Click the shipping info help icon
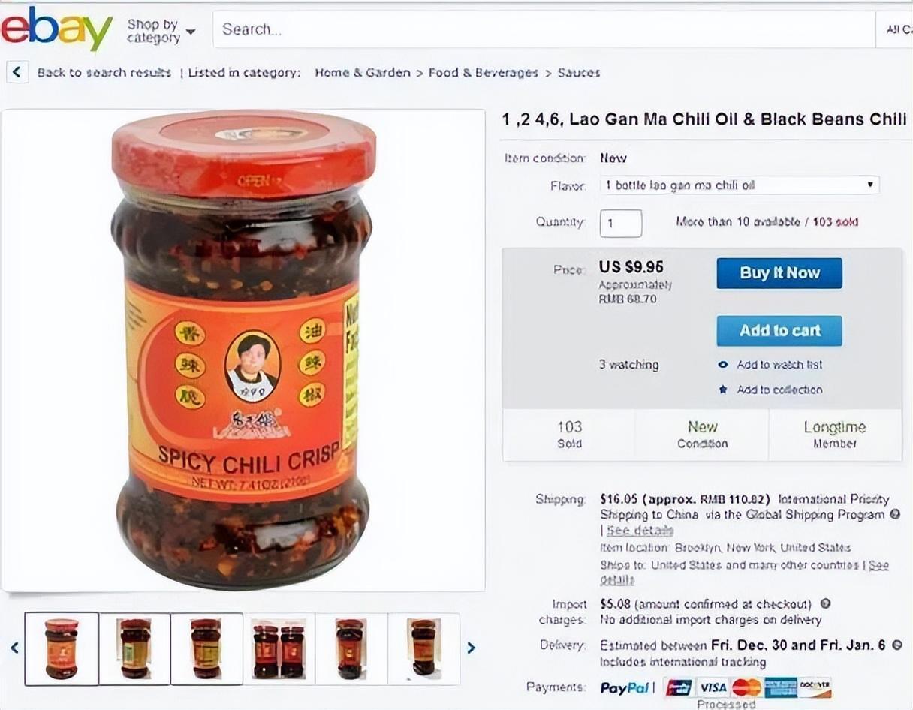This screenshot has width=913, height=710. tap(894, 515)
